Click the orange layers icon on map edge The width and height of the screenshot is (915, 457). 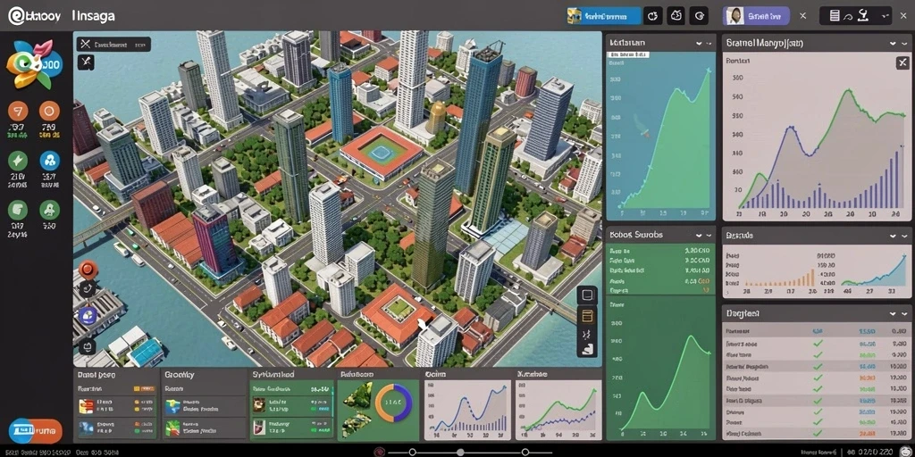(587, 315)
